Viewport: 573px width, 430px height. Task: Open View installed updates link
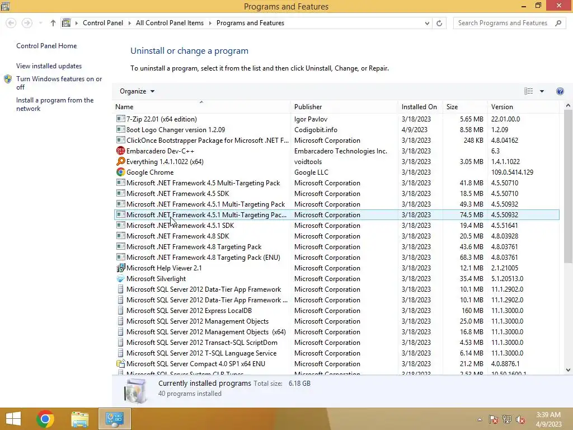(x=49, y=66)
